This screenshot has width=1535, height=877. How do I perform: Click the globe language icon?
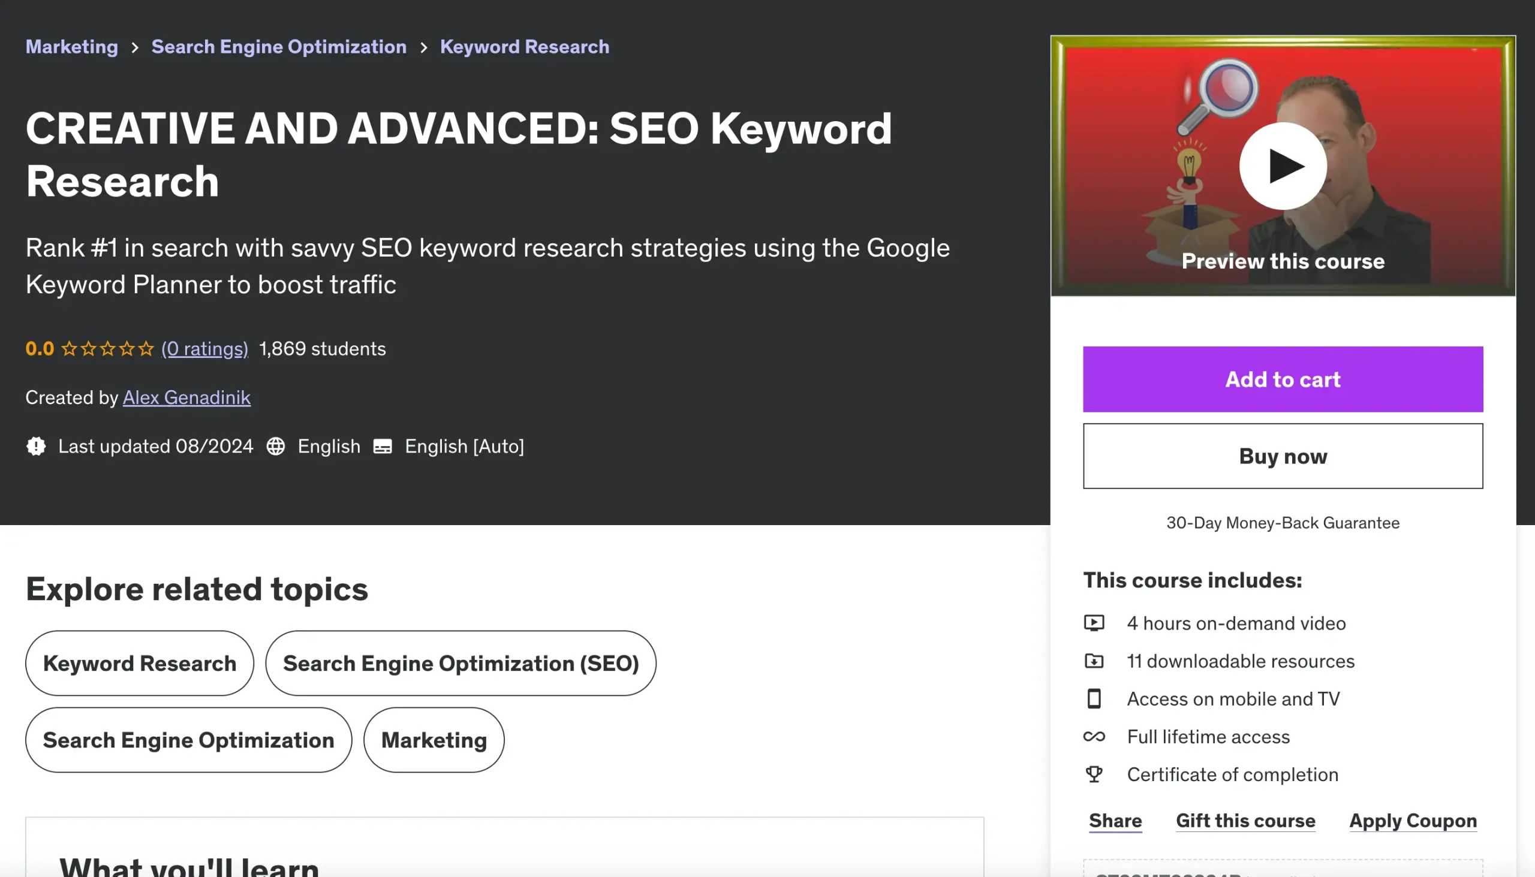point(276,447)
